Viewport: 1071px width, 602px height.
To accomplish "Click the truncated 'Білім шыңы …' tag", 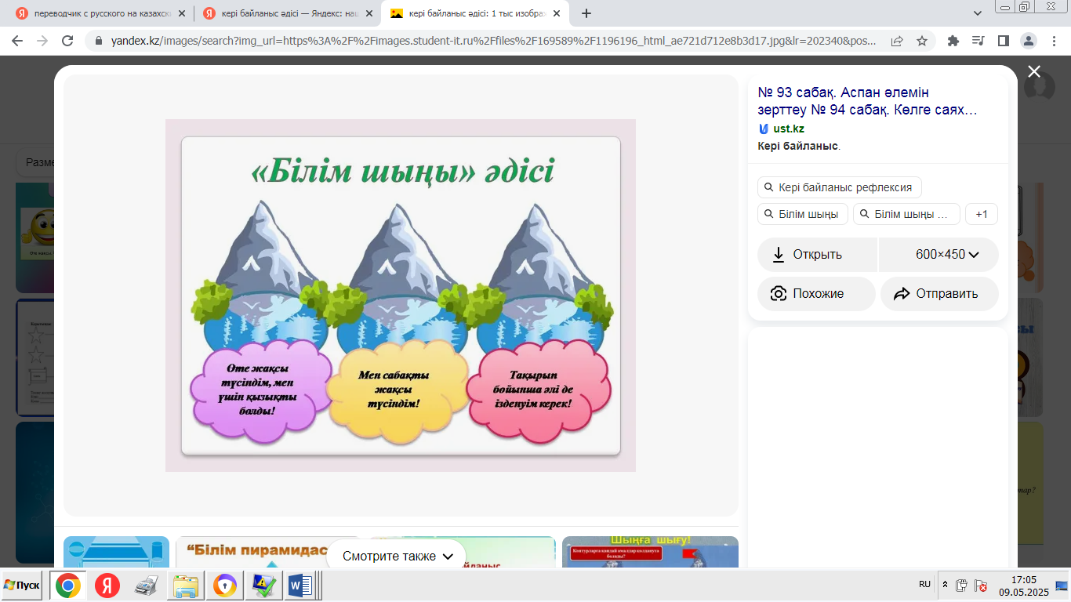I will point(906,214).
